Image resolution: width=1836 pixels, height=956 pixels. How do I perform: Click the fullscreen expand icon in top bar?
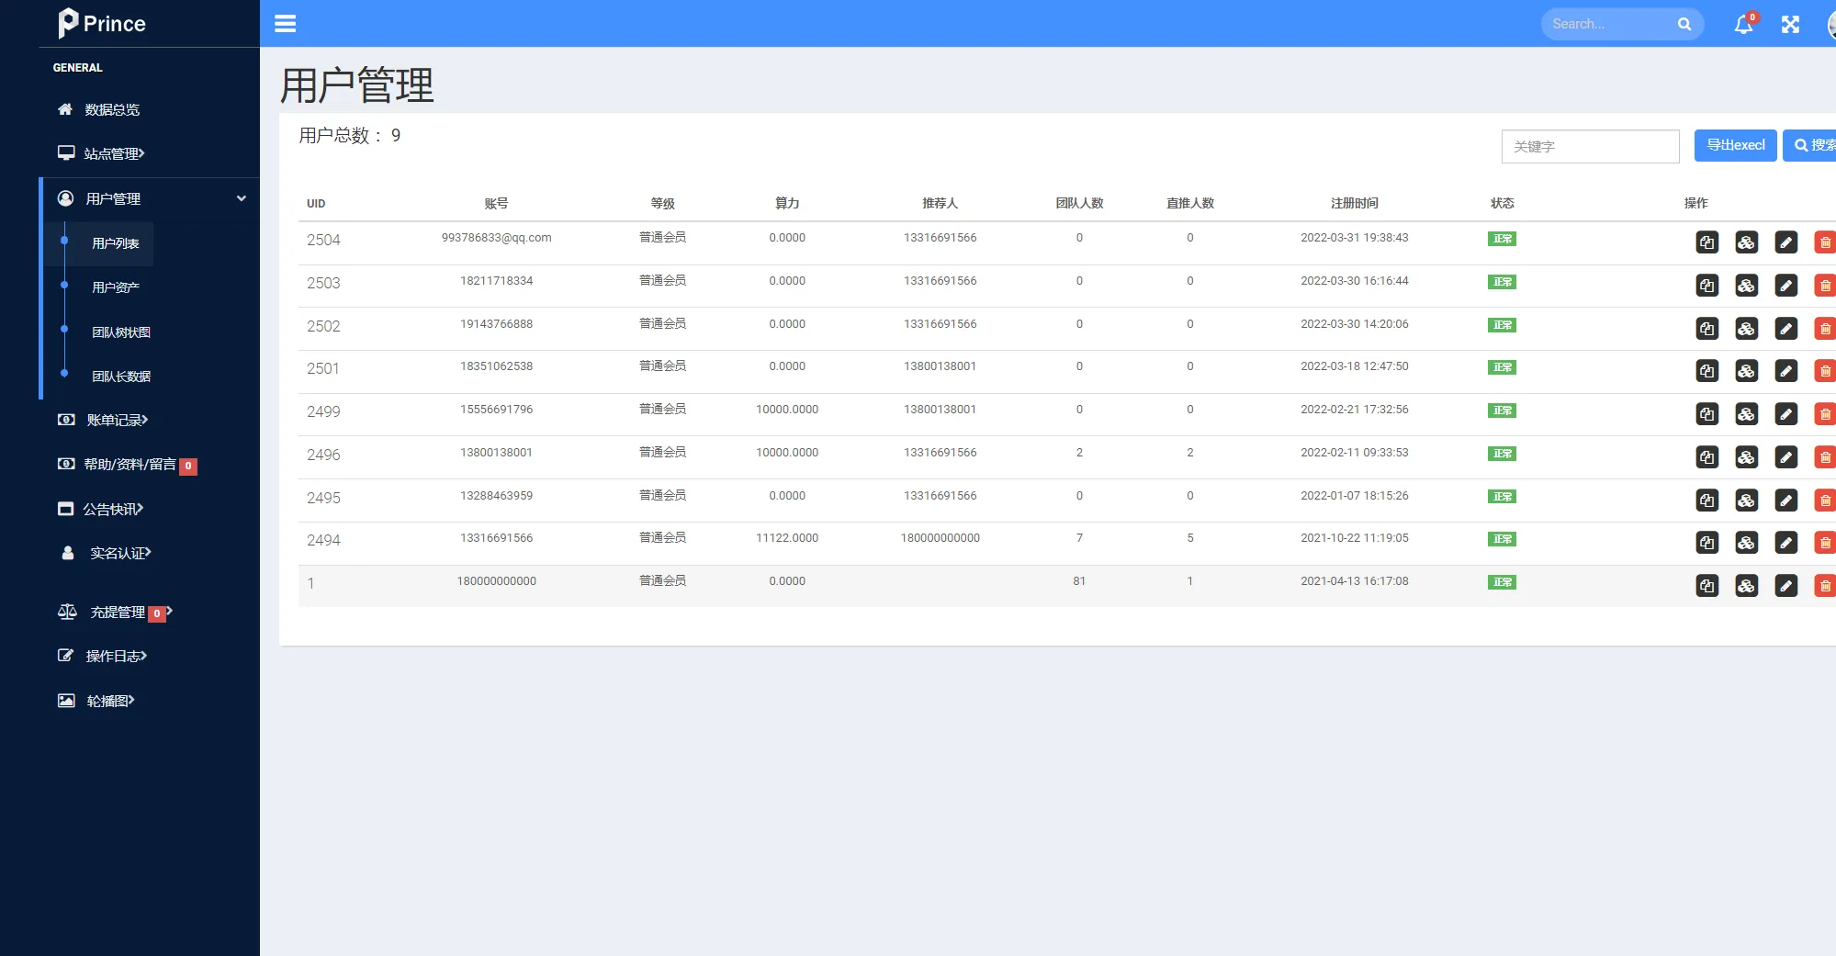point(1789,24)
